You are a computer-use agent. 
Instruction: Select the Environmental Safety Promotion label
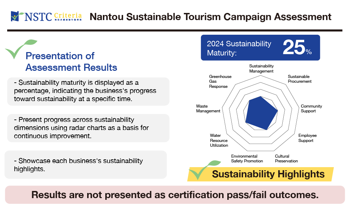pos(247,159)
